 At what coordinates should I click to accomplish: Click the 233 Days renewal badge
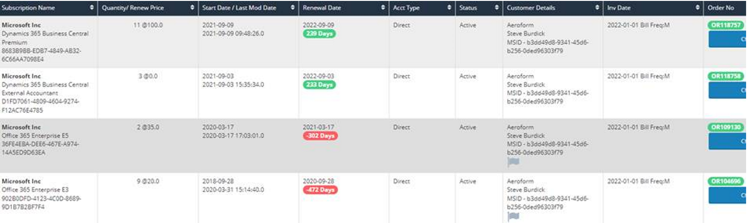click(x=319, y=85)
